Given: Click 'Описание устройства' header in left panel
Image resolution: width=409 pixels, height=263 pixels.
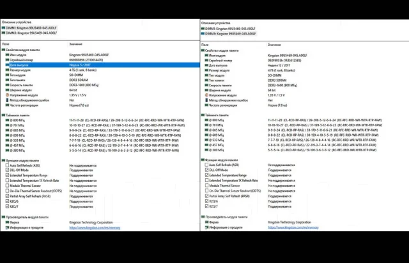Looking at the screenshot, I should pyautogui.click(x=17, y=22).
